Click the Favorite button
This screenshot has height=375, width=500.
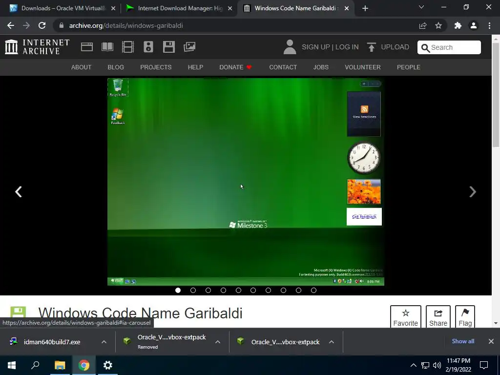tap(406, 316)
